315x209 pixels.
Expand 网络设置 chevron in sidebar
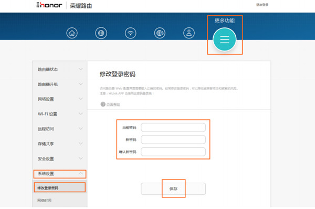tap(81, 99)
